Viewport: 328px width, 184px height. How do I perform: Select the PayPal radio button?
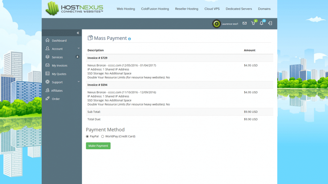click(x=87, y=136)
